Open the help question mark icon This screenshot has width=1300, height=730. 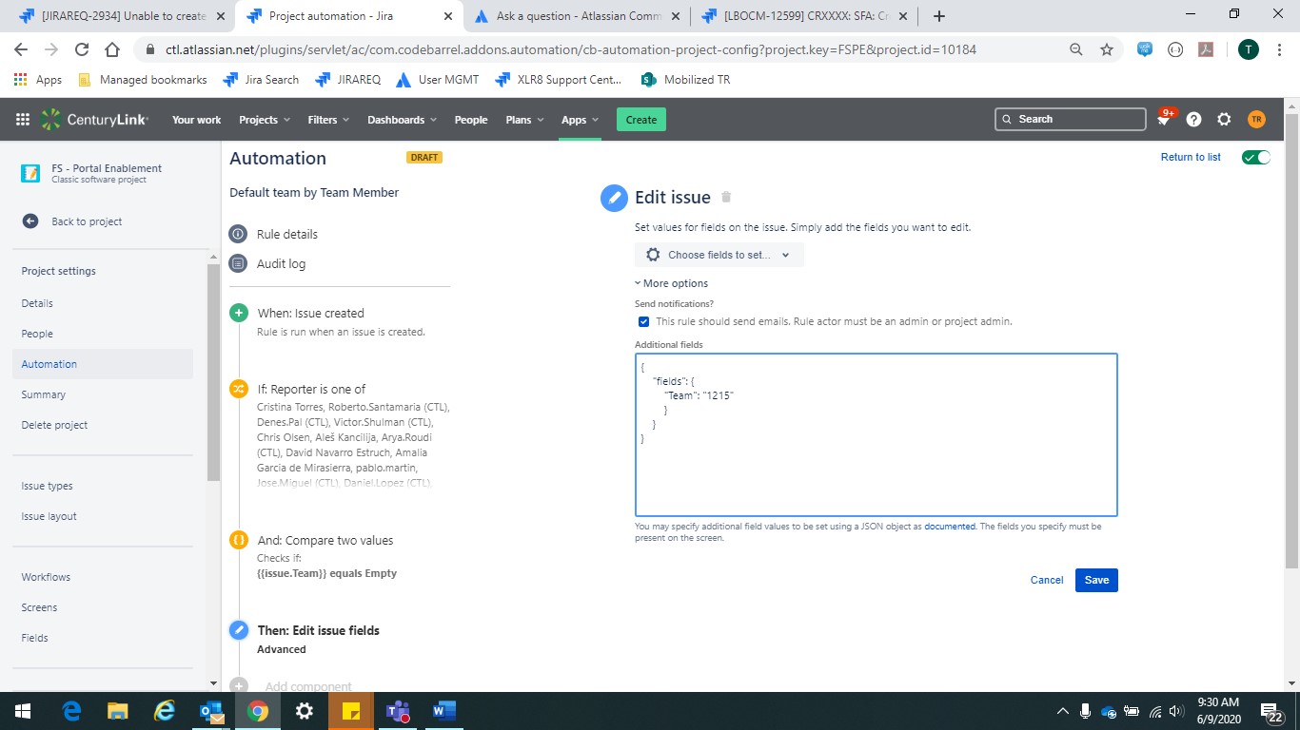coord(1193,120)
